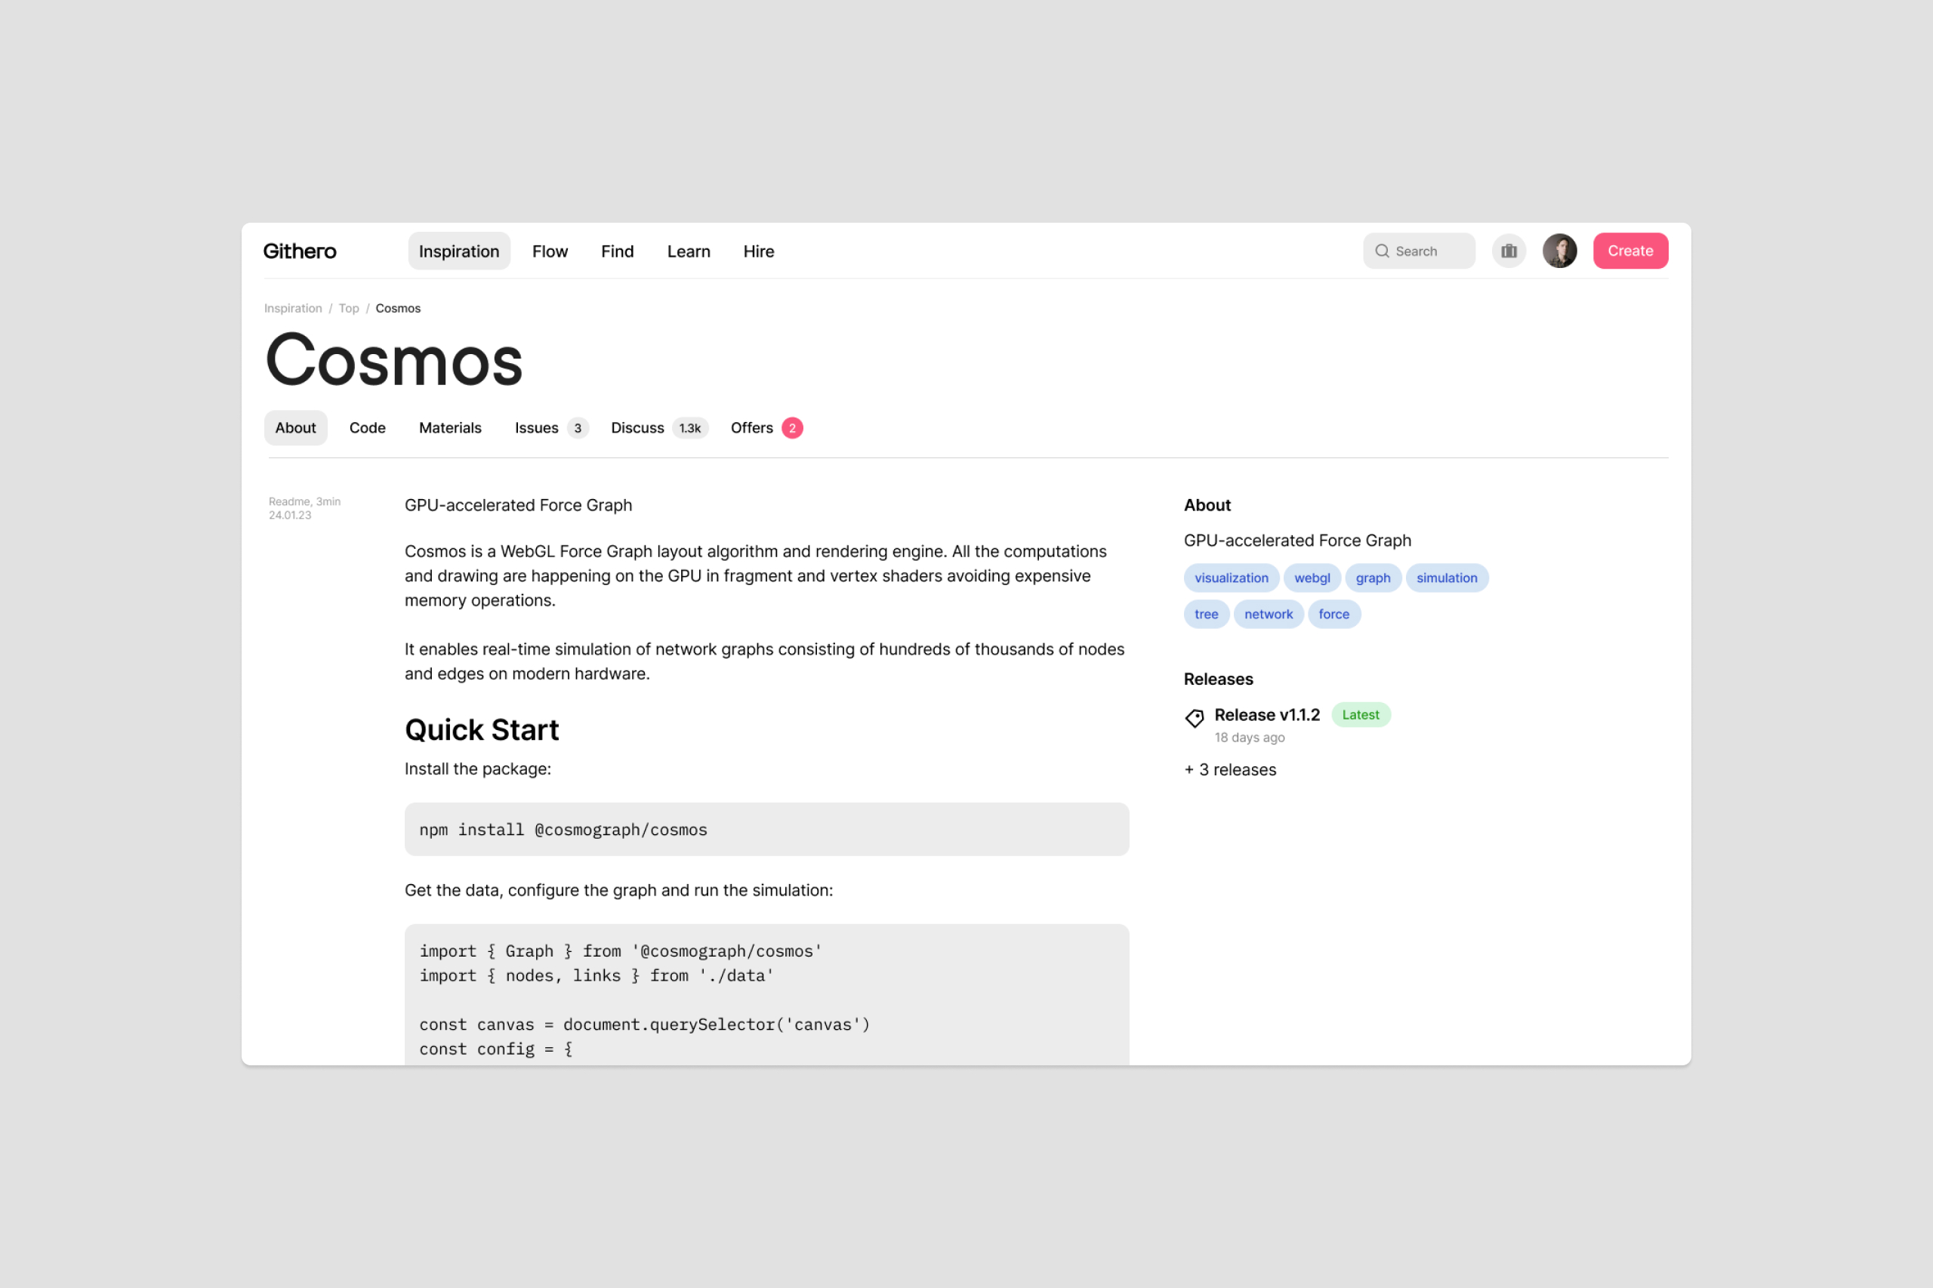This screenshot has width=1933, height=1288.
Task: Switch to the Code tab
Action: [x=366, y=427]
